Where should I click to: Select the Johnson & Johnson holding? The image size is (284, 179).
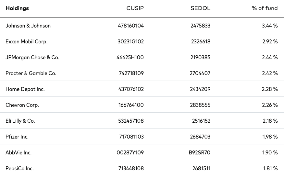coord(28,26)
